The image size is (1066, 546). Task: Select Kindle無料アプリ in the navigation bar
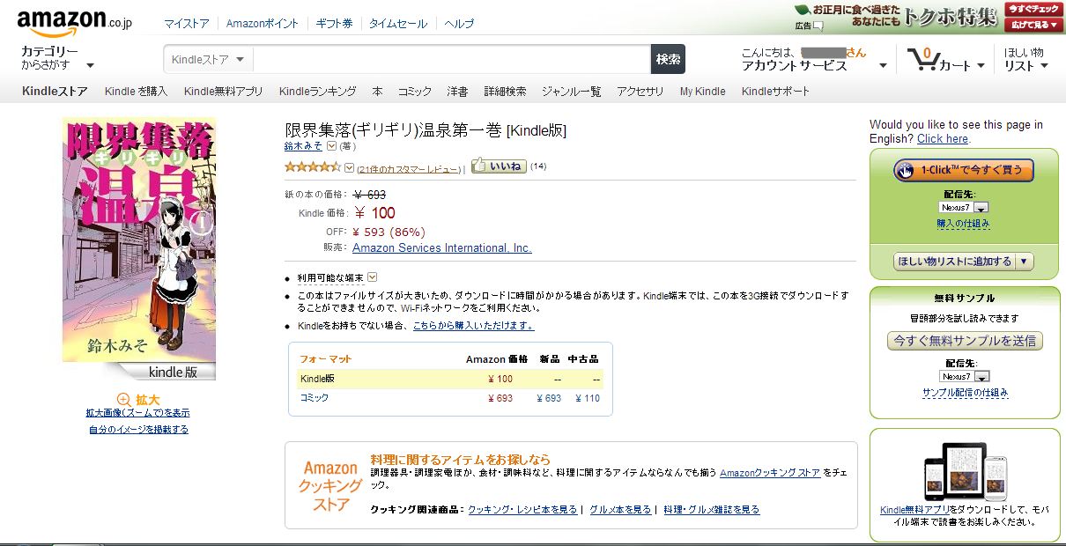(223, 91)
